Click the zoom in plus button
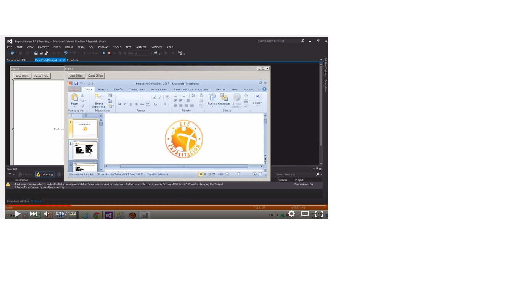521x293 pixels. pyautogui.click(x=255, y=174)
